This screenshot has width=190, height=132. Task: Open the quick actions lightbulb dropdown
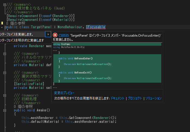pyautogui.click(x=2, y=27)
